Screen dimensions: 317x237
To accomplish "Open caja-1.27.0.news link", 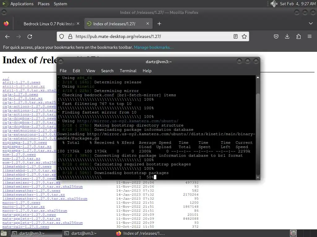I will (20, 94).
